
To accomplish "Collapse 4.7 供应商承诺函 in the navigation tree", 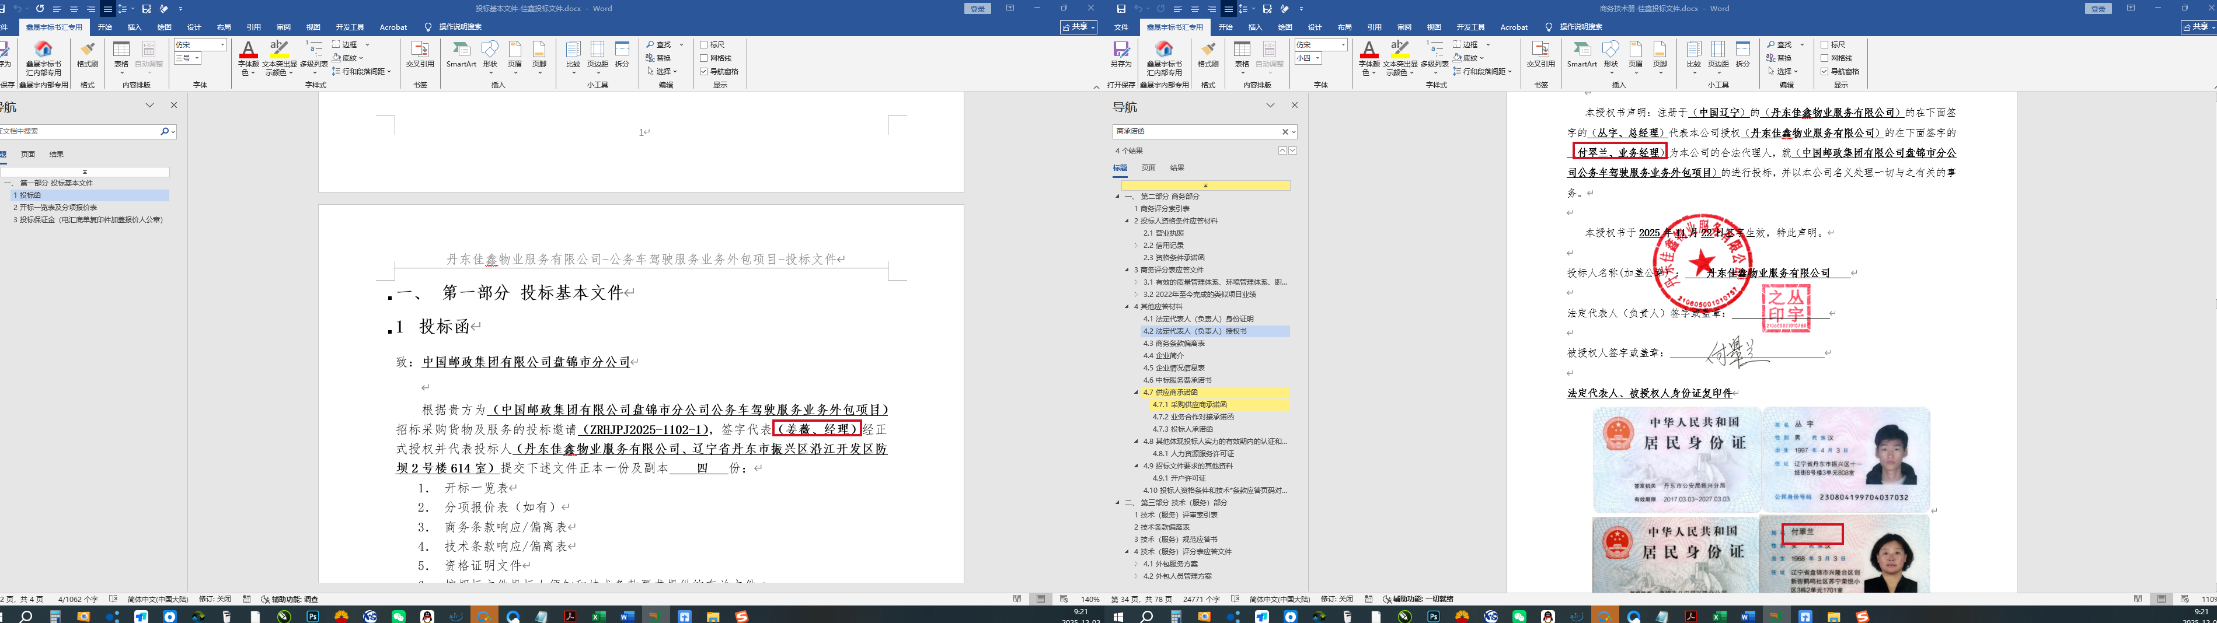I will pos(1136,393).
